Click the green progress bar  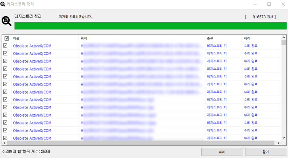click(150, 26)
